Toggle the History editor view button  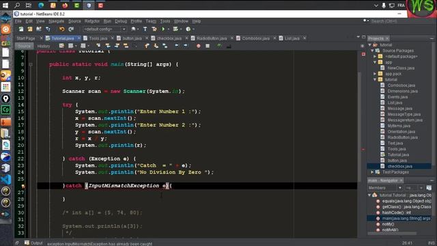[x=44, y=46]
